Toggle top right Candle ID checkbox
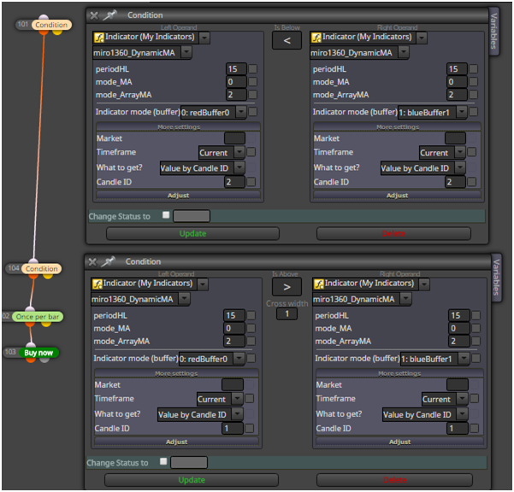 (472, 182)
